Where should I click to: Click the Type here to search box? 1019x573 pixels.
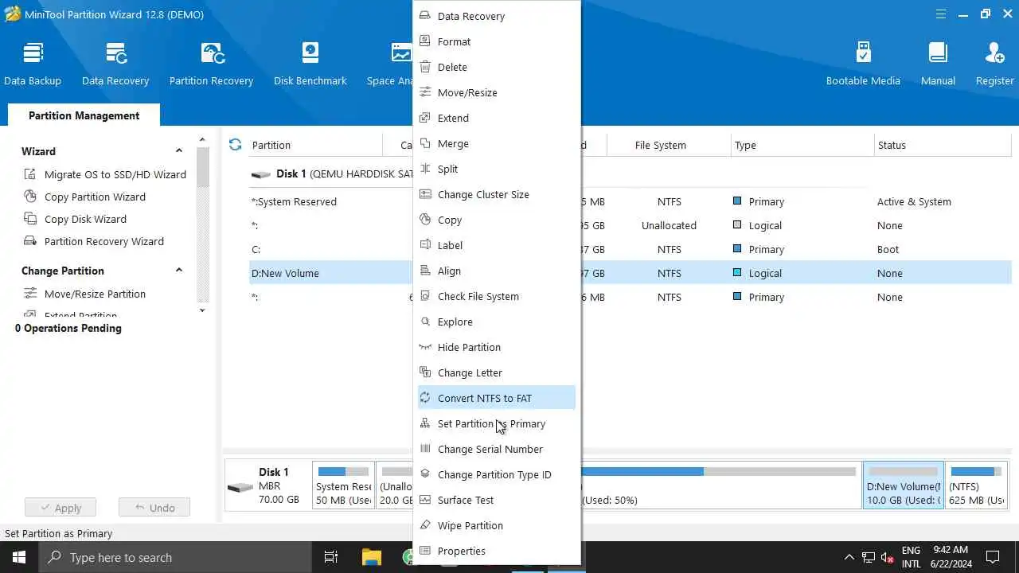click(x=175, y=557)
